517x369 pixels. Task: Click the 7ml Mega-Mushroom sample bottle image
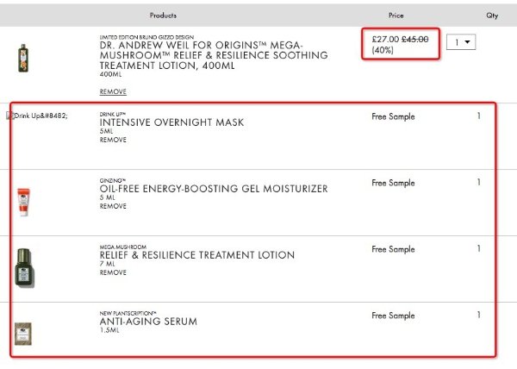[23, 267]
